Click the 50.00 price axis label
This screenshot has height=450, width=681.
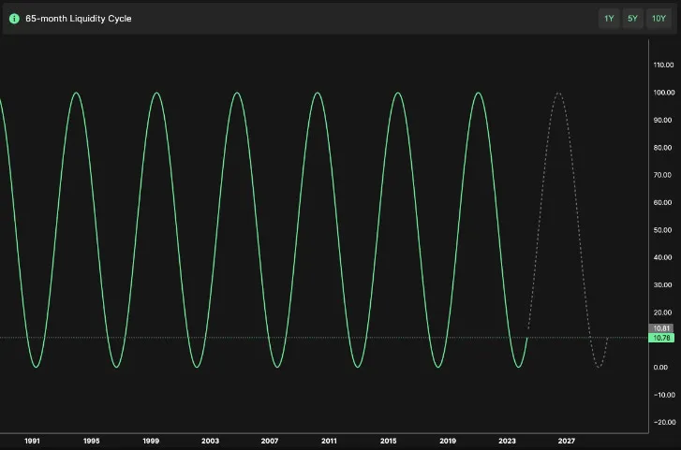(x=664, y=229)
